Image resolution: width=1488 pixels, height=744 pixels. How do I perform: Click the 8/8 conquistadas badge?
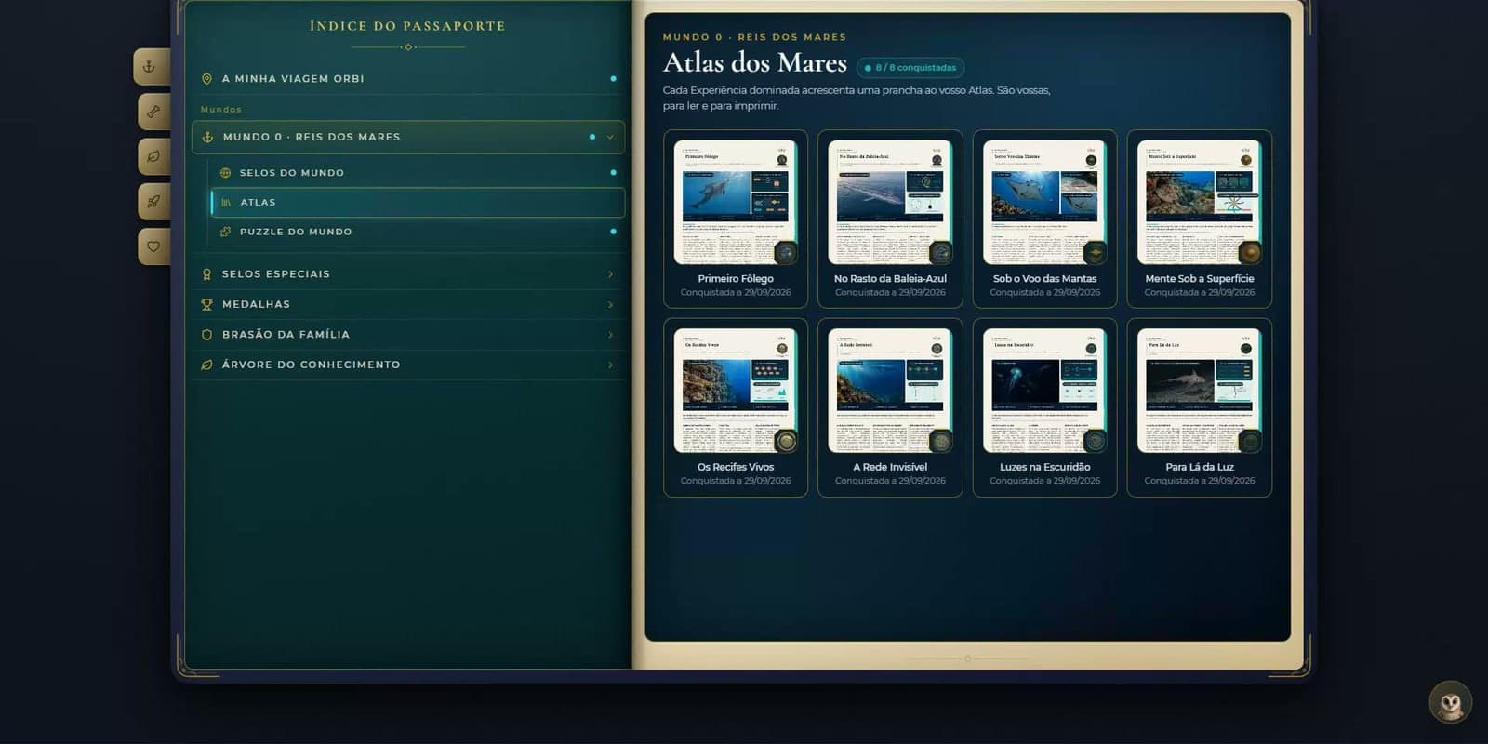910,68
